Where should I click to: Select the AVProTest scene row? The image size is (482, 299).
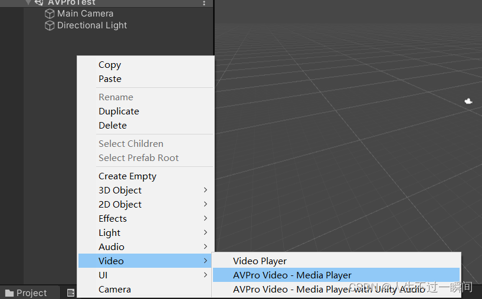pos(106,3)
